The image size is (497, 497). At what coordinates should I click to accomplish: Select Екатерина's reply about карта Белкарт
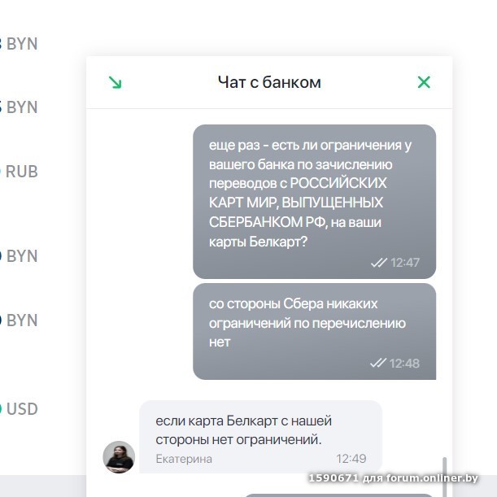[260, 437]
